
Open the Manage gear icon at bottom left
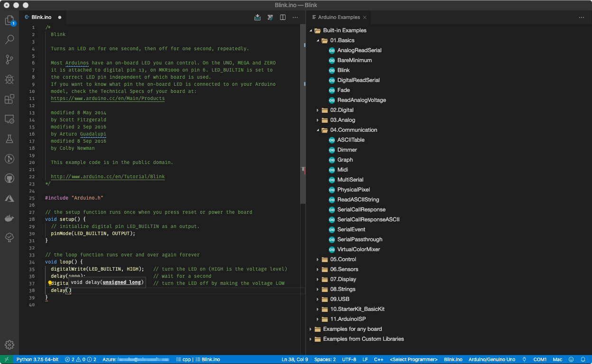[x=9, y=345]
